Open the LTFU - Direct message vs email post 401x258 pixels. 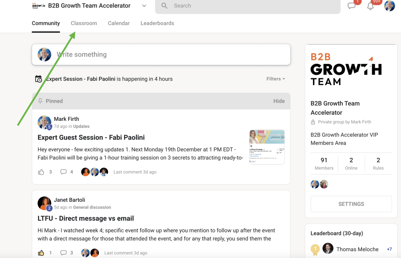pyautogui.click(x=86, y=218)
